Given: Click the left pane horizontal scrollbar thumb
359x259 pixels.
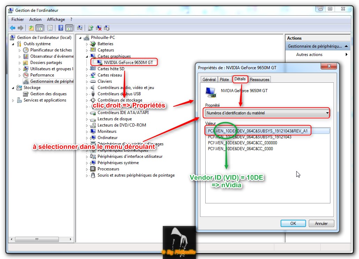Looking at the screenshot, I should click(x=37, y=239).
